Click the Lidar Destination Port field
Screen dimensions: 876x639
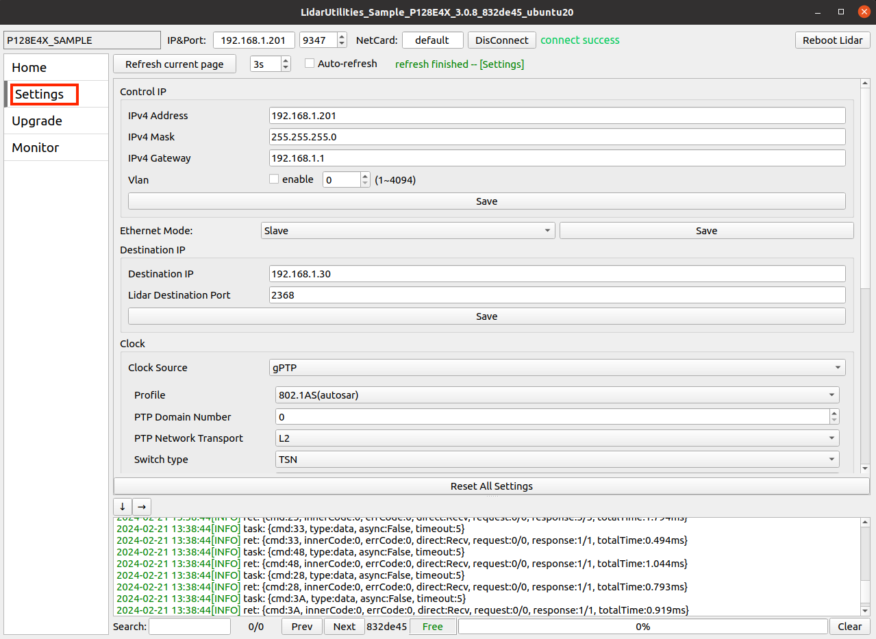[558, 295]
